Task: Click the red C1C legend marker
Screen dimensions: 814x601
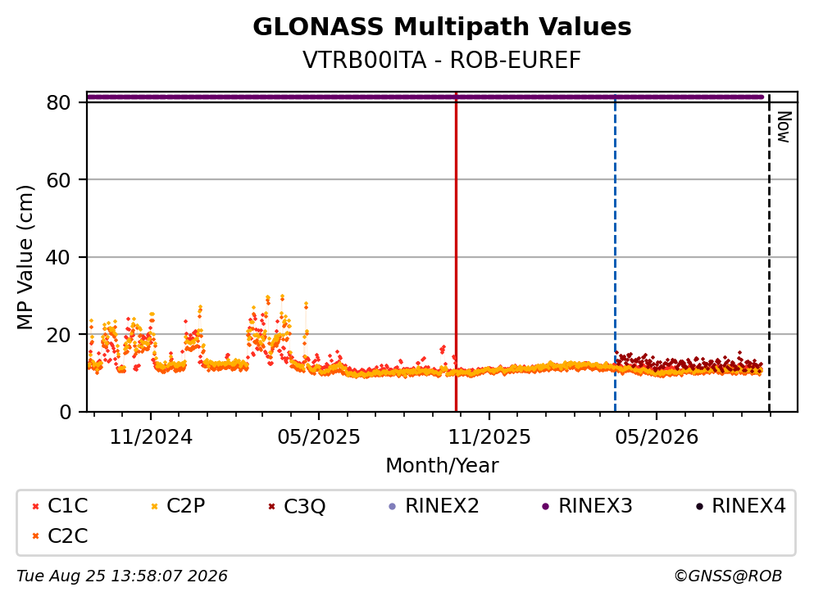Action: [35, 506]
